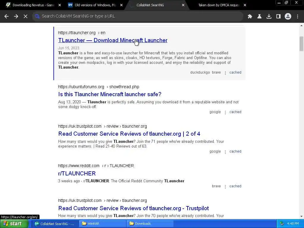Click the scrollbar down arrow
The width and height of the screenshot is (304, 228).
click(x=302, y=216)
